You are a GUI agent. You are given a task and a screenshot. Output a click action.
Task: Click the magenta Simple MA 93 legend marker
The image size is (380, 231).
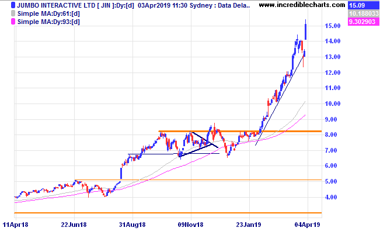[x=13, y=22]
